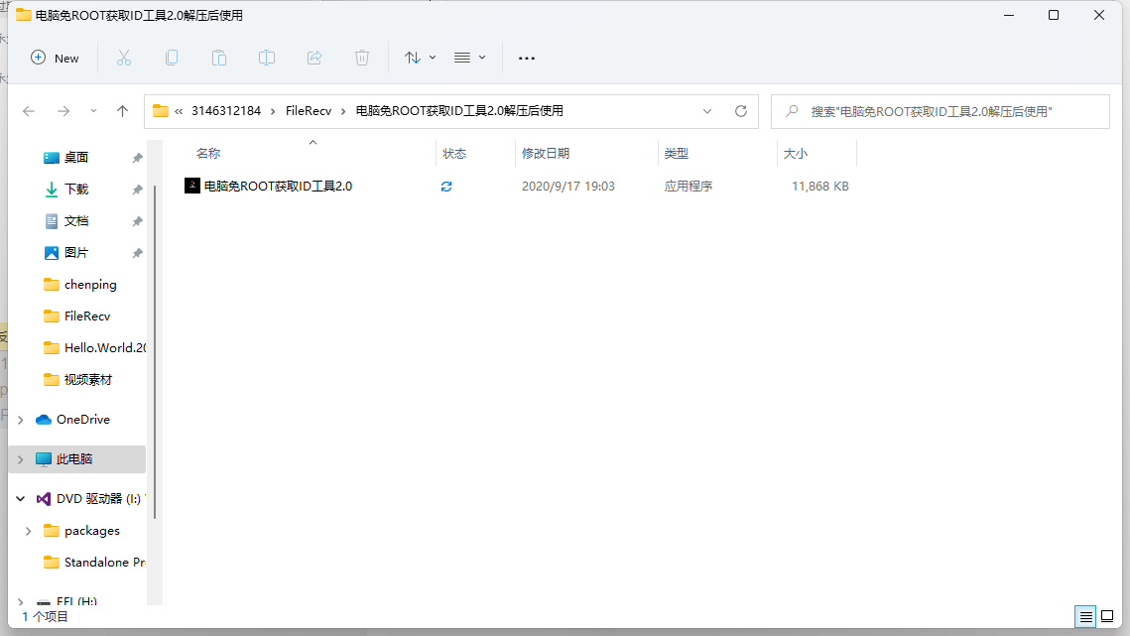Click the folder icon in address bar
The image size is (1130, 636).
(x=161, y=111)
